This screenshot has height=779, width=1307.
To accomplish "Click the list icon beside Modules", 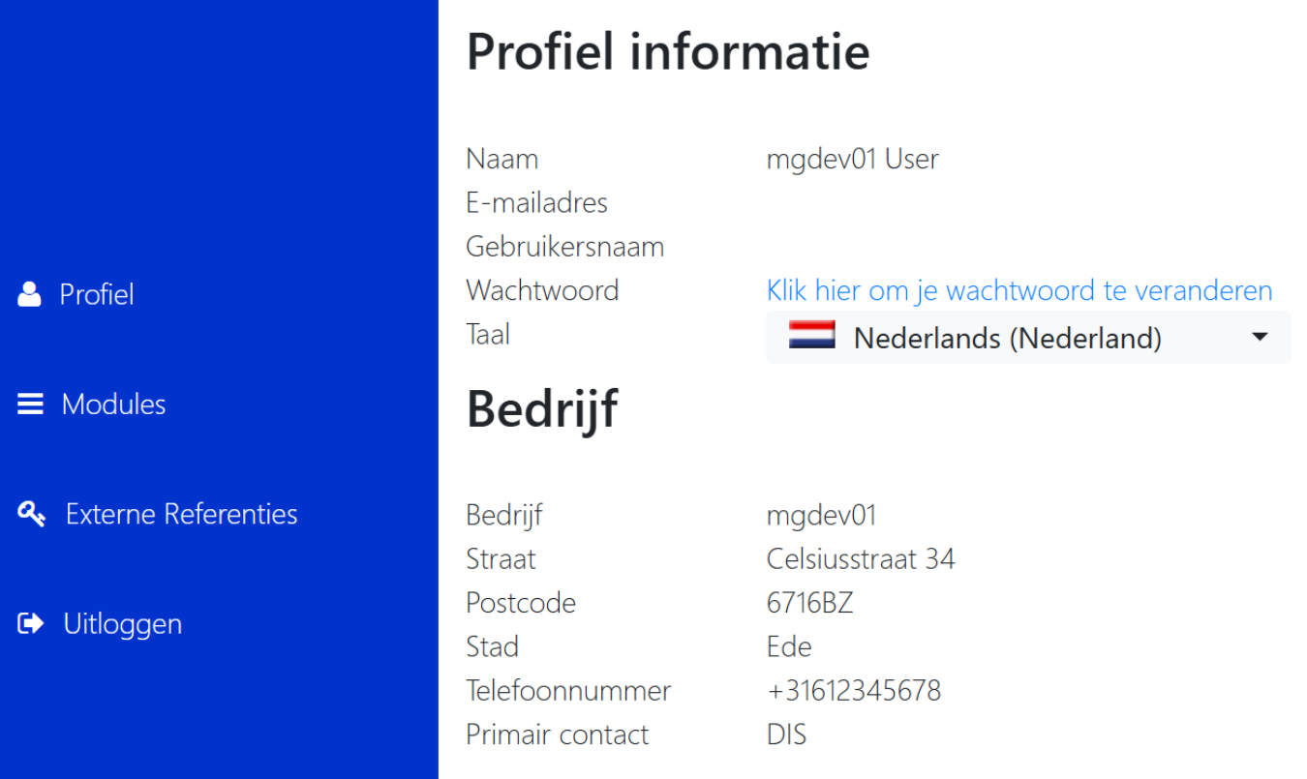I will 29,404.
